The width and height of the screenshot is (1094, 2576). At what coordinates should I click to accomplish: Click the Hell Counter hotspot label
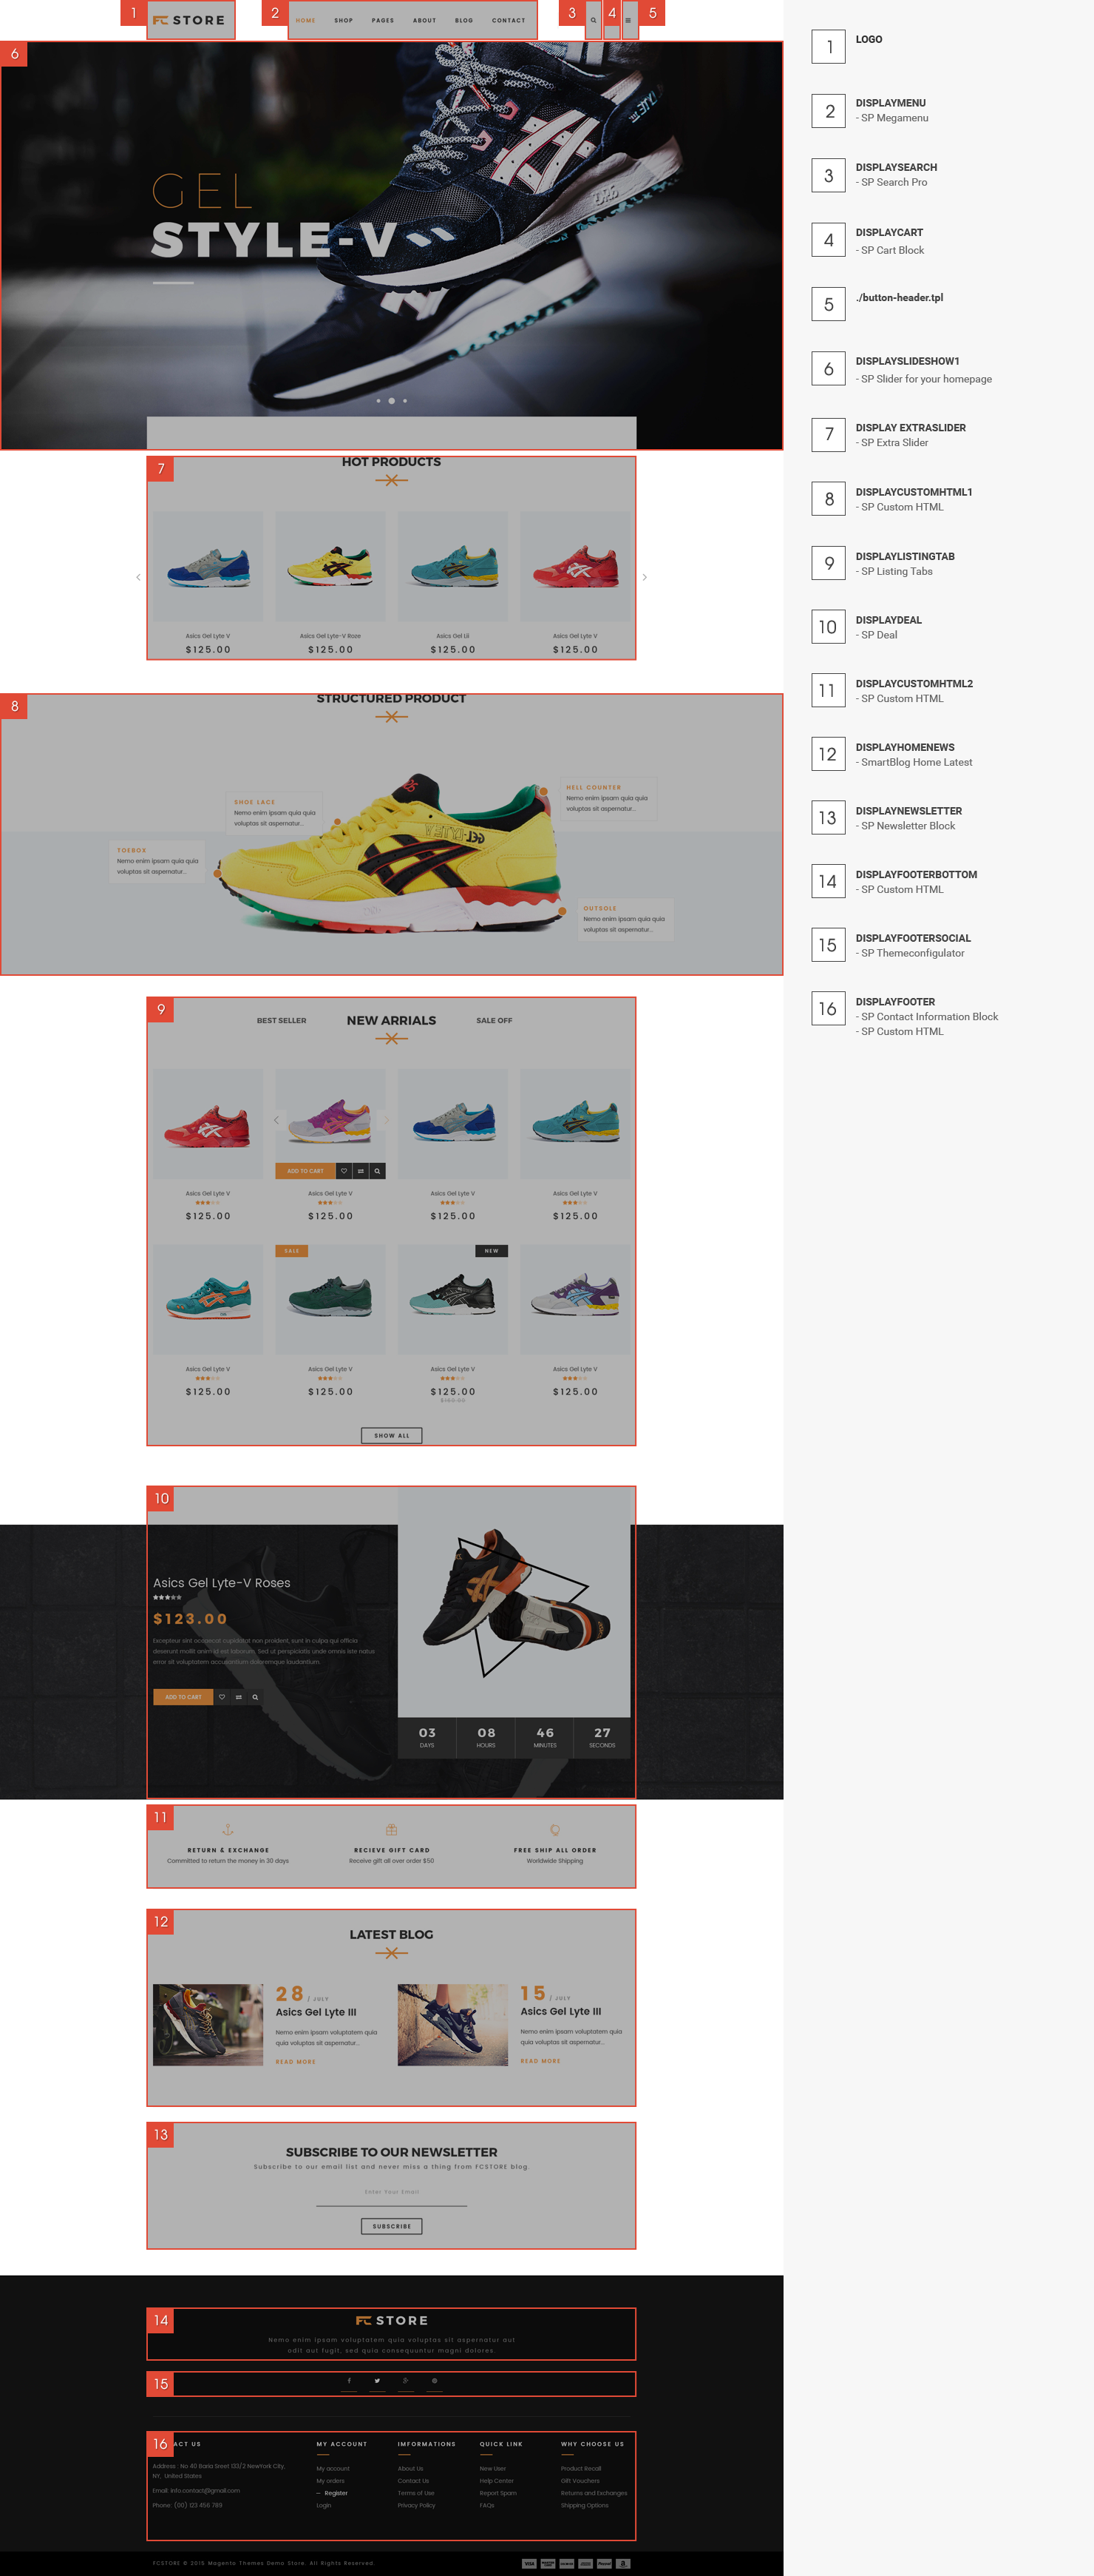coord(594,788)
